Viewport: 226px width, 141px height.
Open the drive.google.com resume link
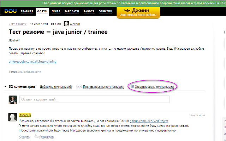[32, 62]
